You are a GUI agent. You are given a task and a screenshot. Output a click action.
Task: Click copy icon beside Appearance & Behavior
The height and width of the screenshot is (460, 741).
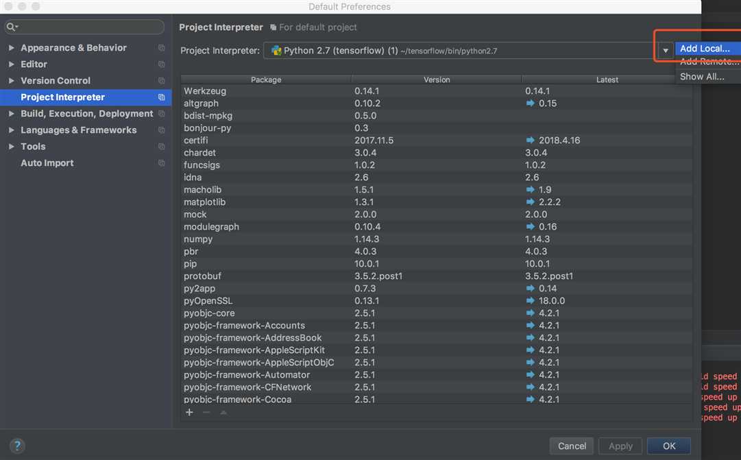coord(161,48)
